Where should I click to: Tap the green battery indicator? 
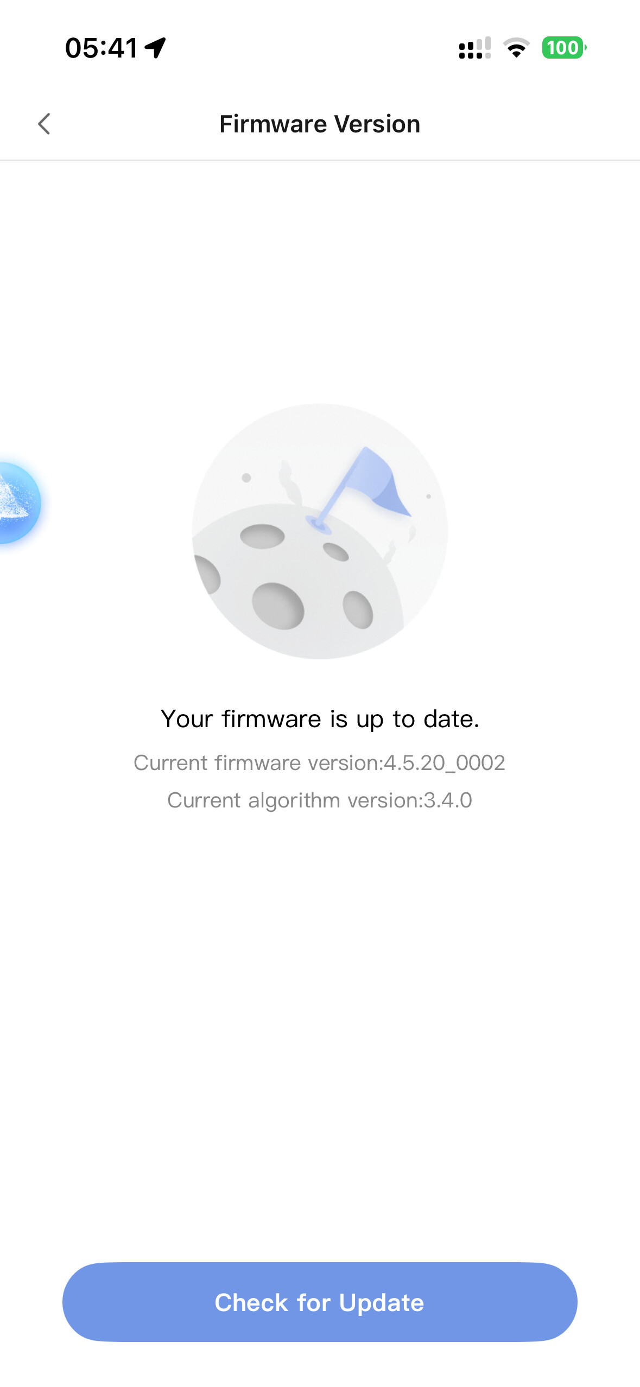click(x=563, y=48)
